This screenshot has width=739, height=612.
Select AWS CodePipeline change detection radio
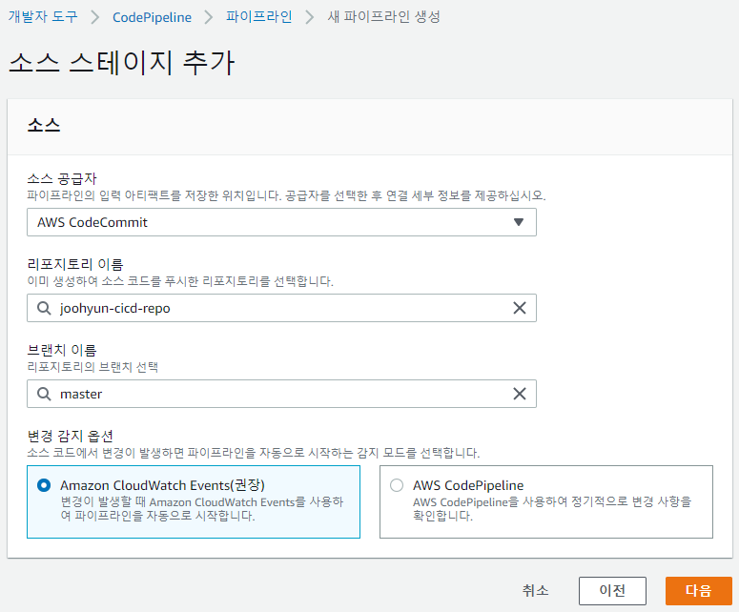397,485
